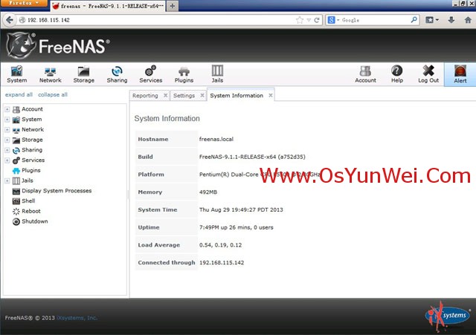The height and width of the screenshot is (335, 476).
Task: Click the Account label in sidebar tree
Action: 32,109
